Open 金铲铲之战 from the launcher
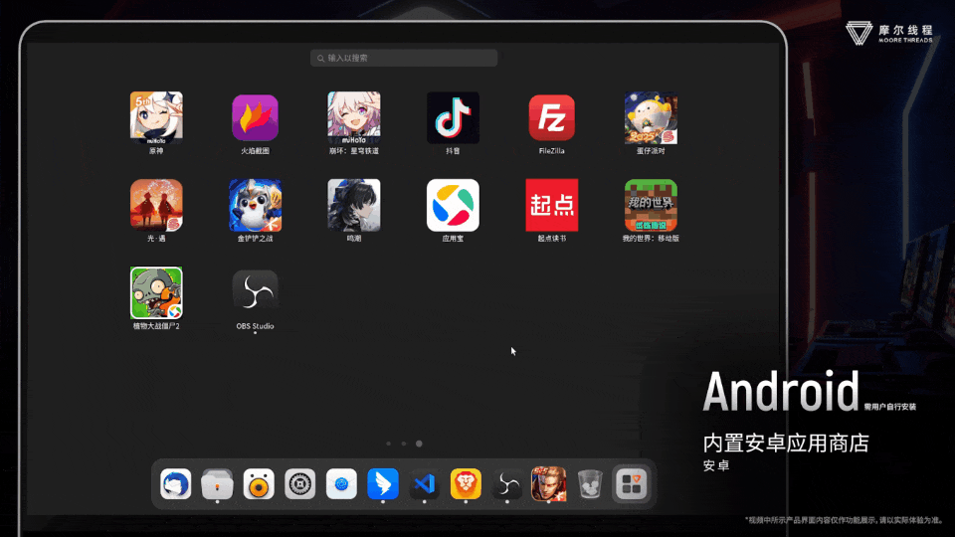Image resolution: width=955 pixels, height=537 pixels. 255,205
